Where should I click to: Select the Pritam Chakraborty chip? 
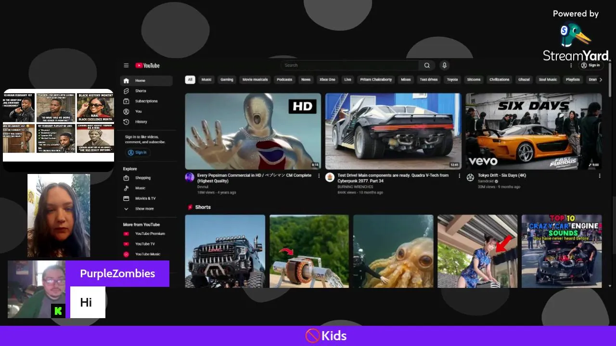click(x=376, y=80)
